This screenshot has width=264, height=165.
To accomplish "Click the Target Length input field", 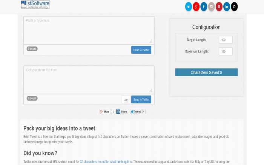I will (226, 40).
